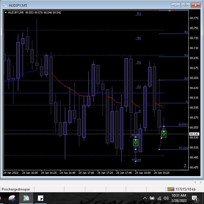
Task: Click the green buy arrow near 18:20
Action: tap(164, 134)
